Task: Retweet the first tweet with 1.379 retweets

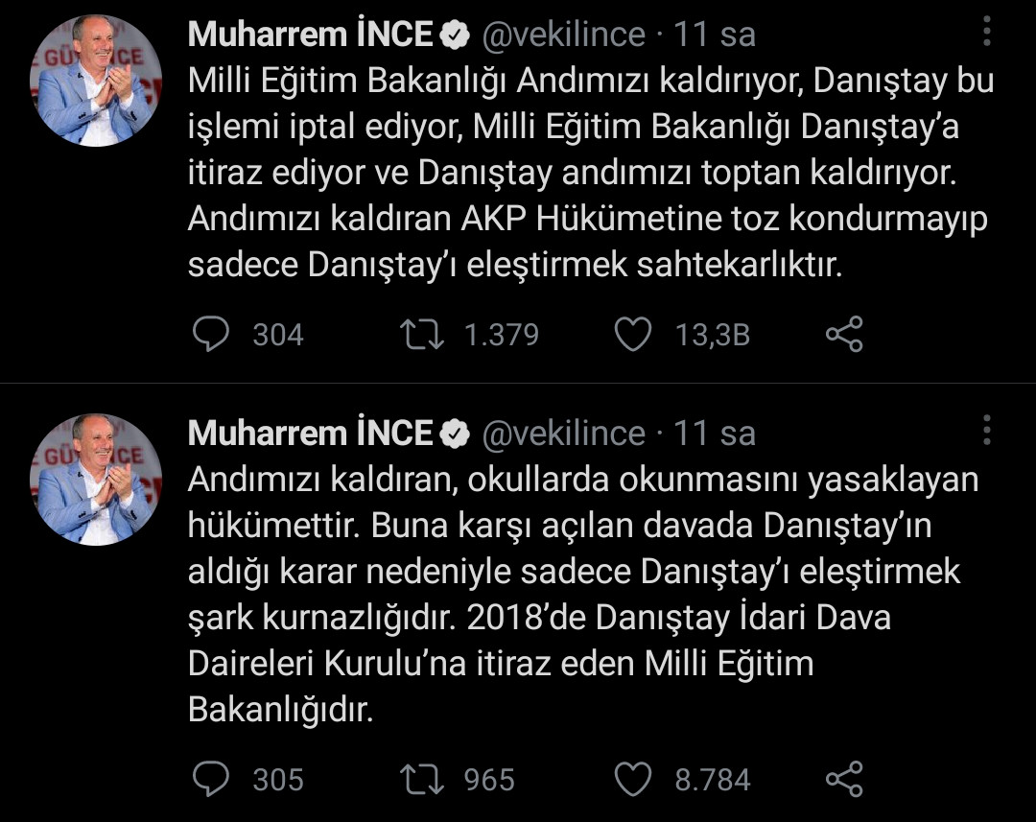Action: pyautogui.click(x=423, y=334)
